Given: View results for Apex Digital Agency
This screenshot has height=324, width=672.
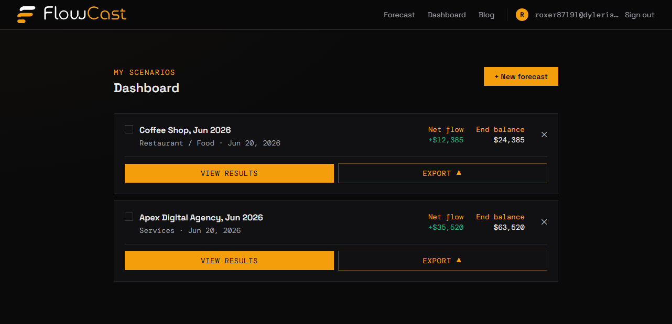Looking at the screenshot, I should pyautogui.click(x=229, y=261).
